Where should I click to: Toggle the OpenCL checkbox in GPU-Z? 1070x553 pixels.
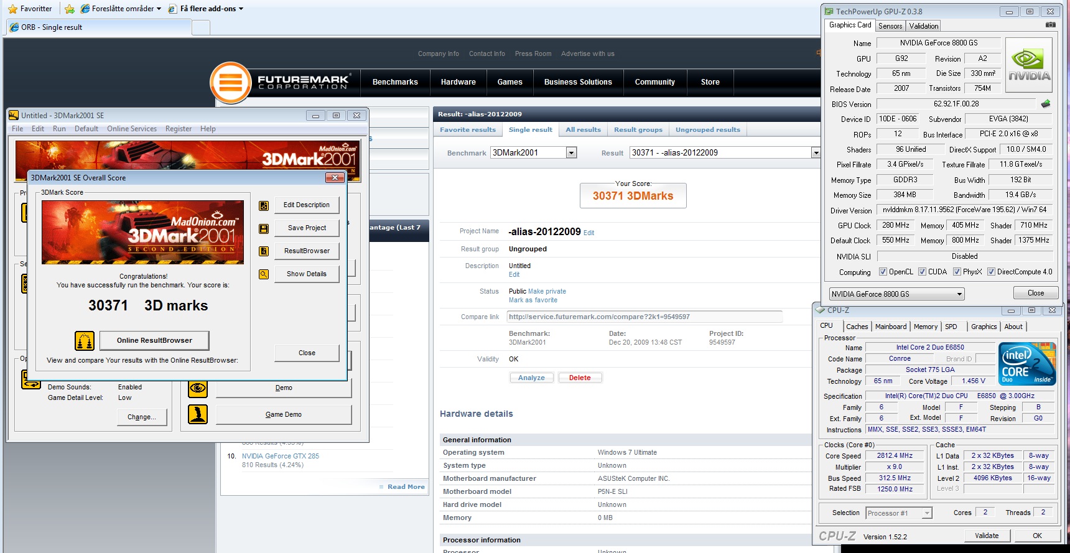(x=883, y=272)
